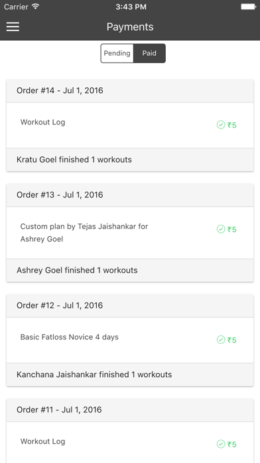
Task: Click green checkmark icon on Order #11
Action: 221,444
